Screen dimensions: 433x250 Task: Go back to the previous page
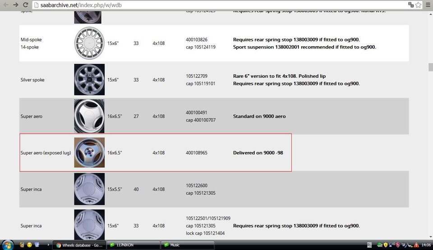pyautogui.click(x=6, y=5)
